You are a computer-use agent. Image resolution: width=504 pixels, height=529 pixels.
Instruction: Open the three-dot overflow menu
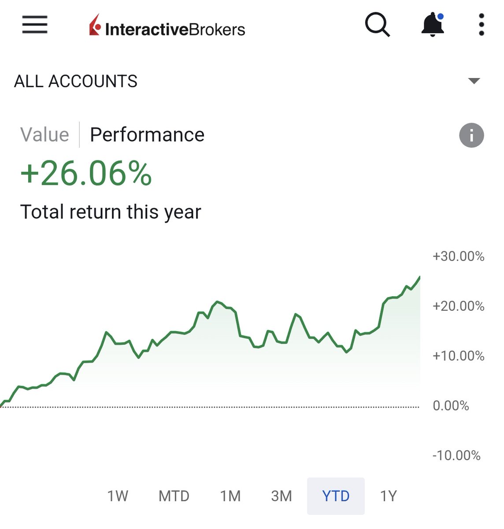(481, 25)
